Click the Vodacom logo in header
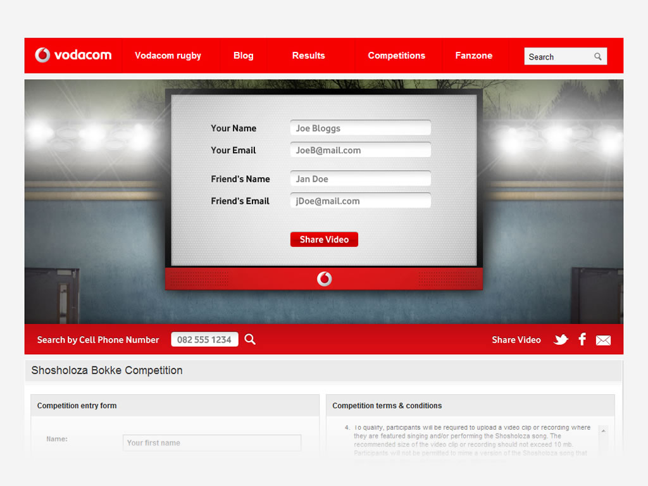The height and width of the screenshot is (486, 648). click(x=73, y=55)
